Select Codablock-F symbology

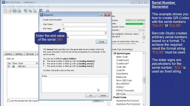pyautogui.click(x=122, y=64)
